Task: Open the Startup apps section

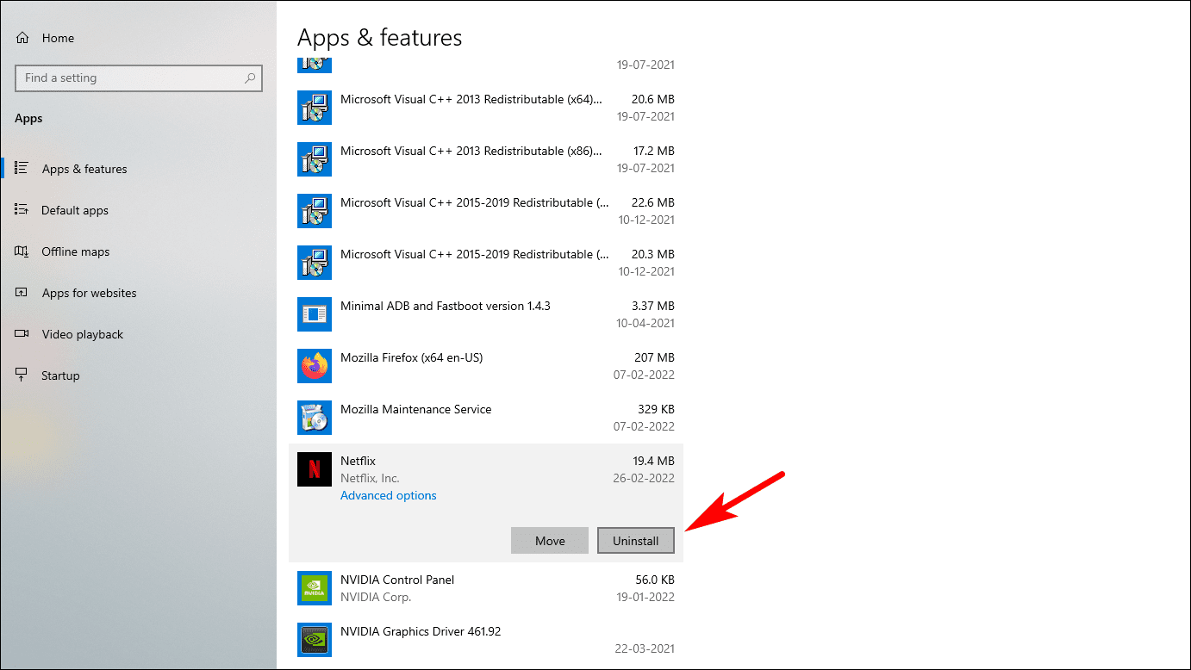Action: tap(138, 375)
